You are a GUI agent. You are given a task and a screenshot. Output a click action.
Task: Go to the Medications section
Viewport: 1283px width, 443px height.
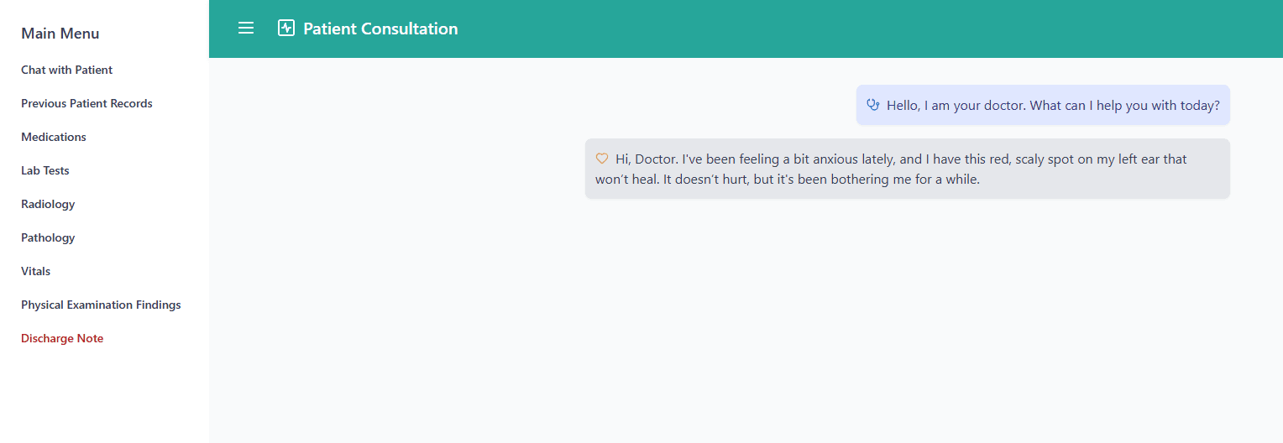54,137
